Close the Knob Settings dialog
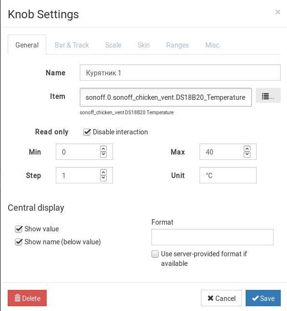 pyautogui.click(x=278, y=12)
